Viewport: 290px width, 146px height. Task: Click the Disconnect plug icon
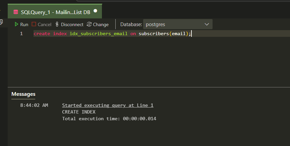57,24
